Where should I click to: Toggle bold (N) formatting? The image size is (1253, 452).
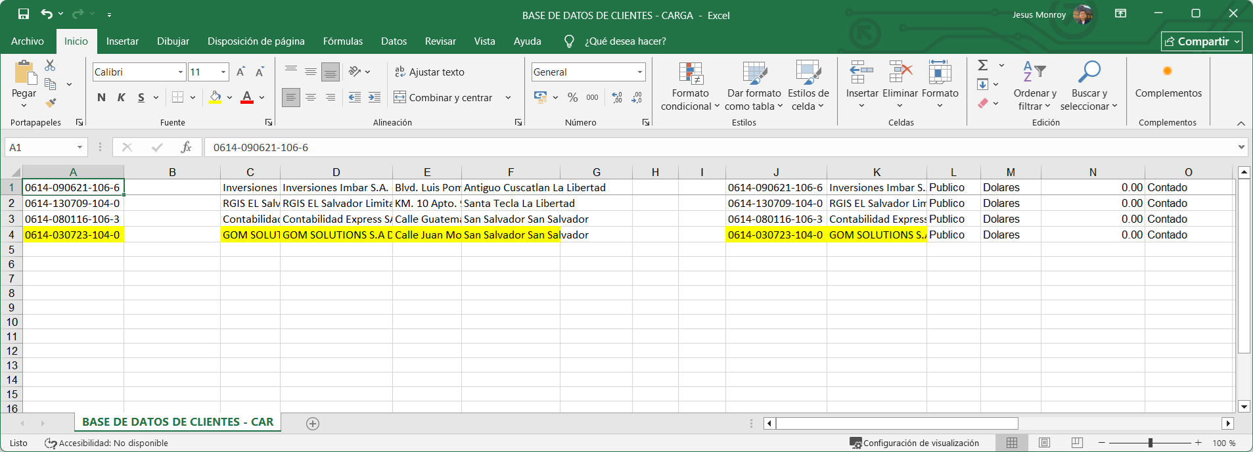pyautogui.click(x=101, y=97)
